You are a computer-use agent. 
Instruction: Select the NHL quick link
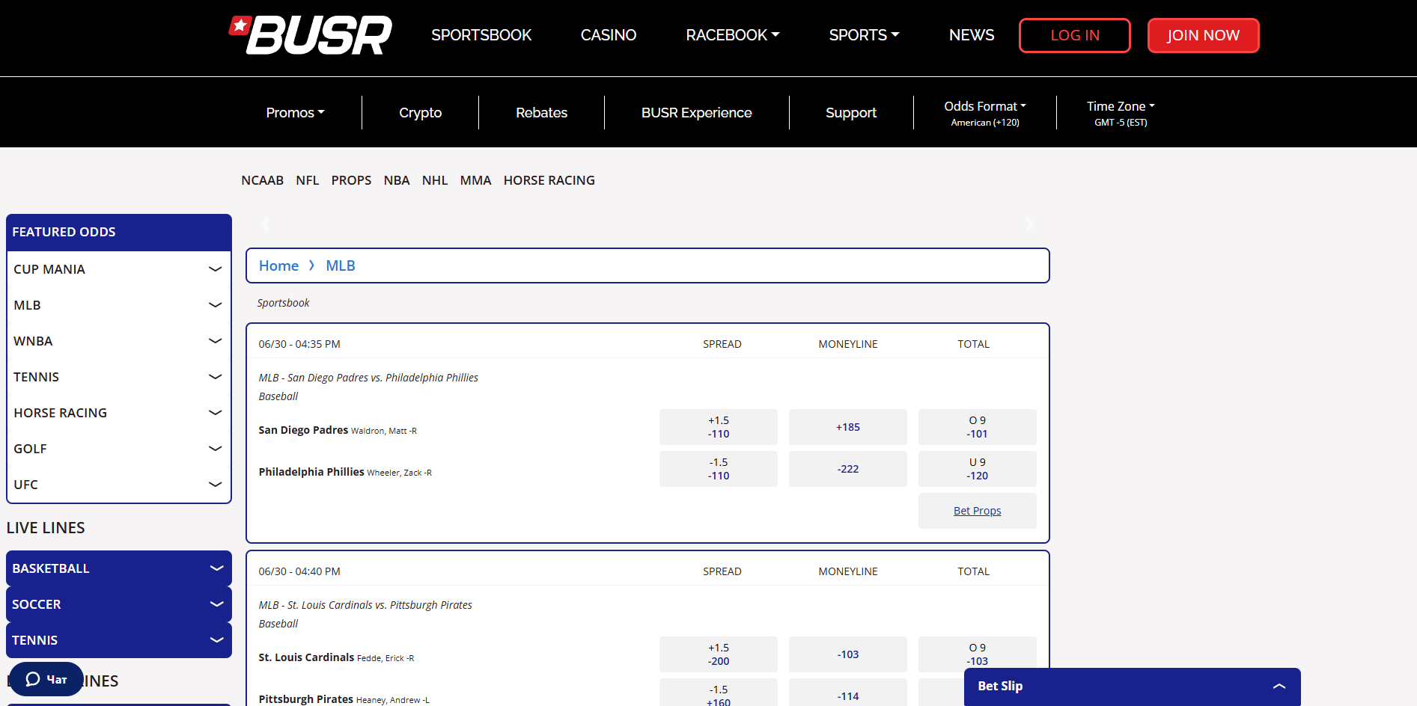click(435, 180)
